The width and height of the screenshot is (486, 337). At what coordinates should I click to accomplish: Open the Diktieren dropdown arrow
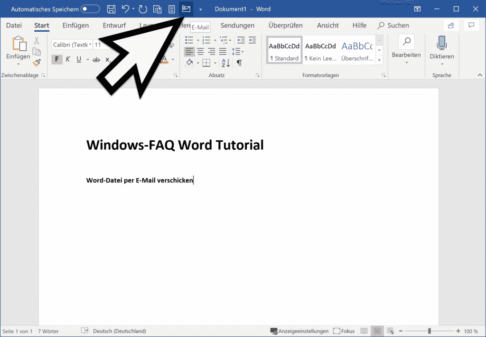442,64
